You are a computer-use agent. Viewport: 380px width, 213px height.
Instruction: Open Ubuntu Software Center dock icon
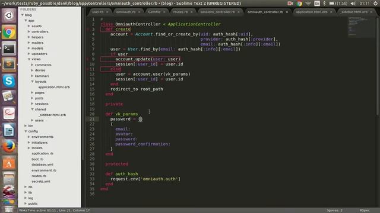(x=9, y=163)
